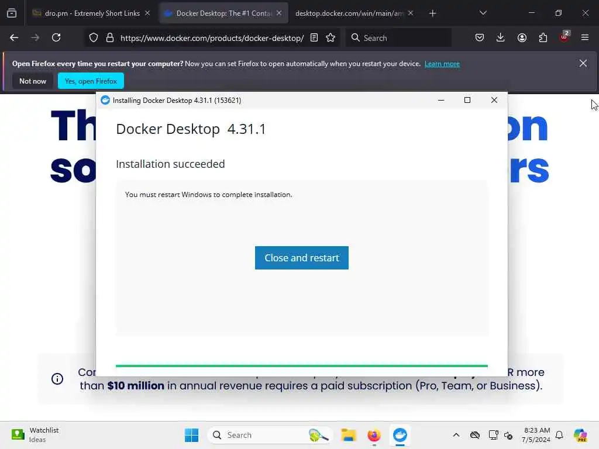Show hidden system tray icons
The image size is (599, 449).
point(456,435)
